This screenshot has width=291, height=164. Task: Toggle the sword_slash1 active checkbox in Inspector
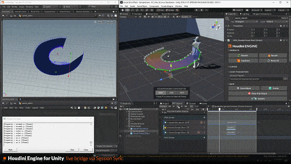click(x=232, y=18)
